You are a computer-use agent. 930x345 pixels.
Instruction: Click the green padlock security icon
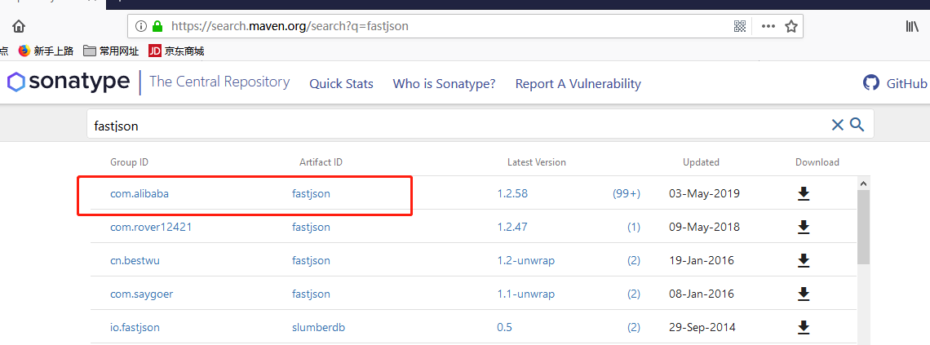click(x=157, y=26)
